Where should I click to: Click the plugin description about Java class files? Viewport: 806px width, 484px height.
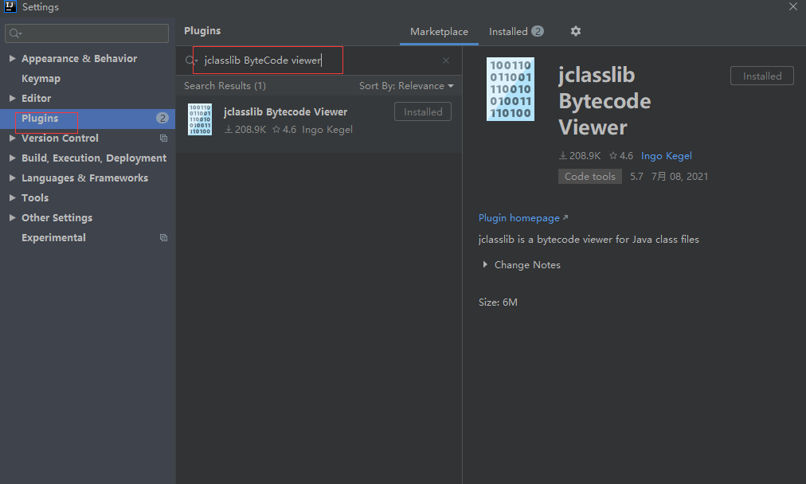point(589,240)
